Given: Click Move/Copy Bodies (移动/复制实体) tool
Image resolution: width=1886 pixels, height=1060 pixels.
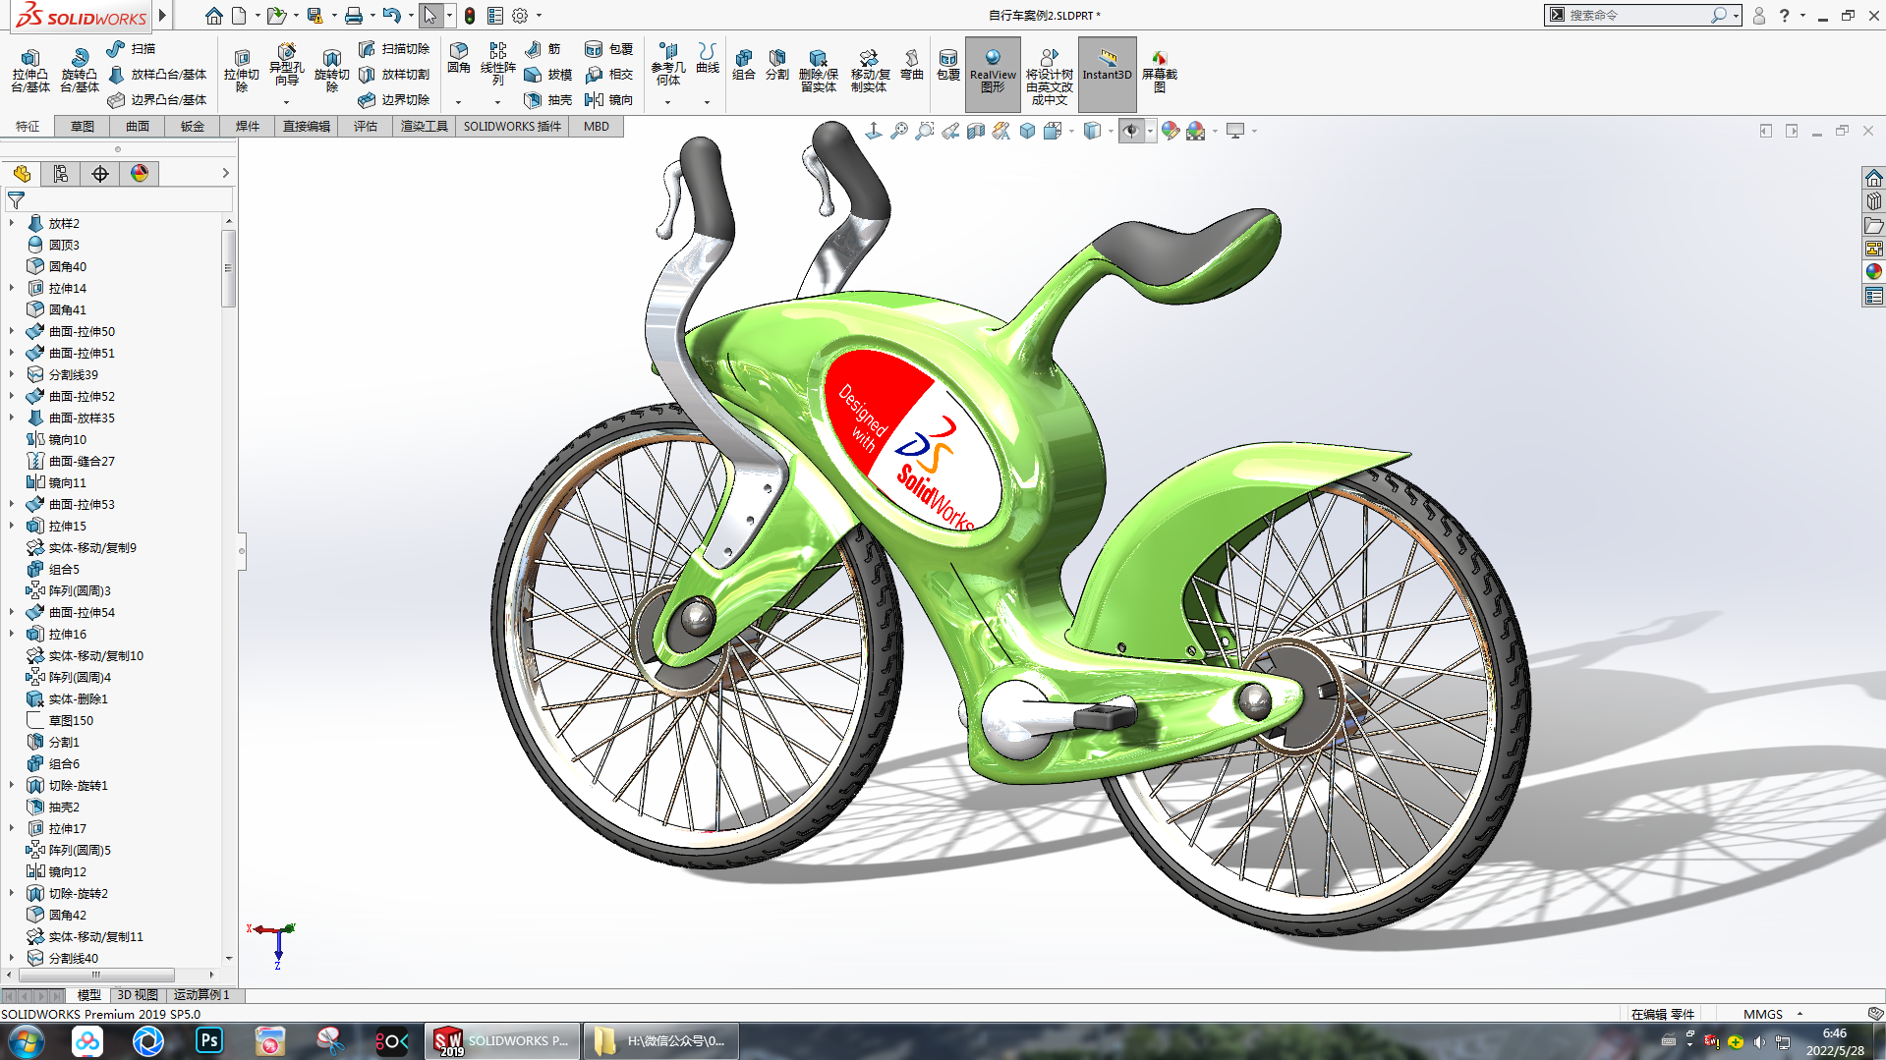Looking at the screenshot, I should (869, 70).
